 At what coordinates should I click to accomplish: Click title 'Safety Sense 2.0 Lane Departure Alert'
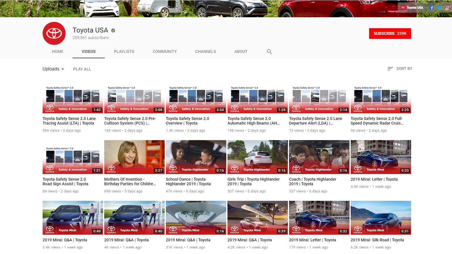(316, 121)
